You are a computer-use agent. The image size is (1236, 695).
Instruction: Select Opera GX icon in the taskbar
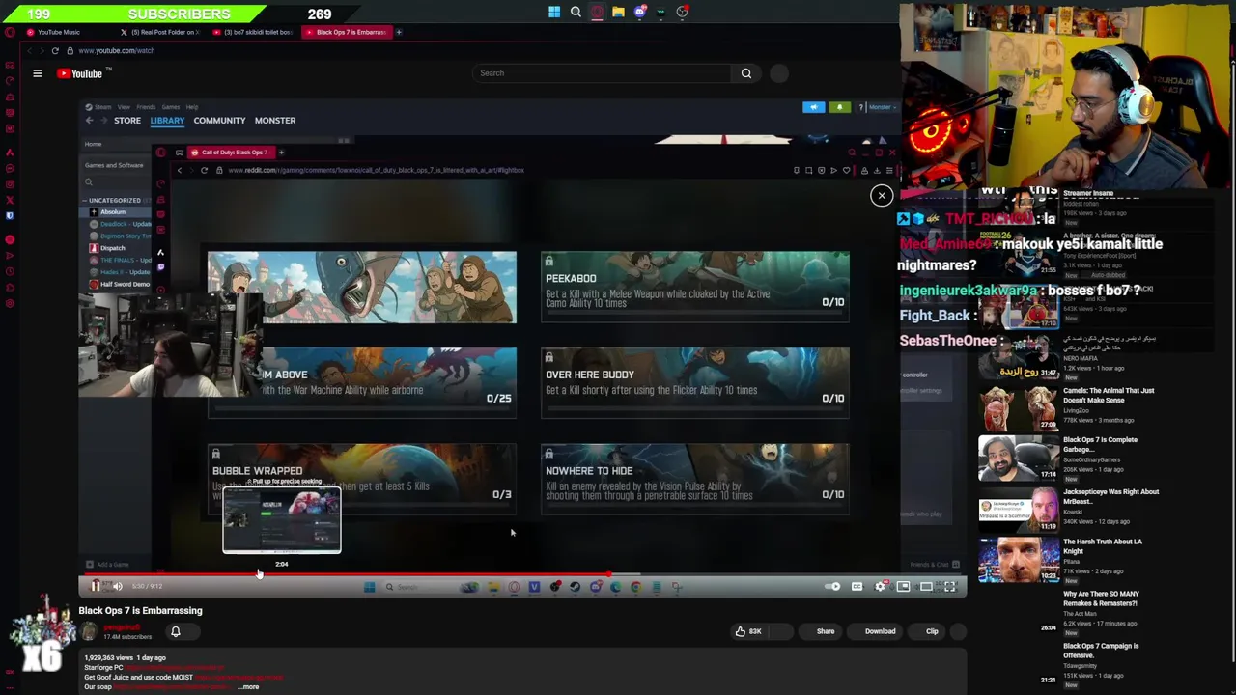point(597,12)
